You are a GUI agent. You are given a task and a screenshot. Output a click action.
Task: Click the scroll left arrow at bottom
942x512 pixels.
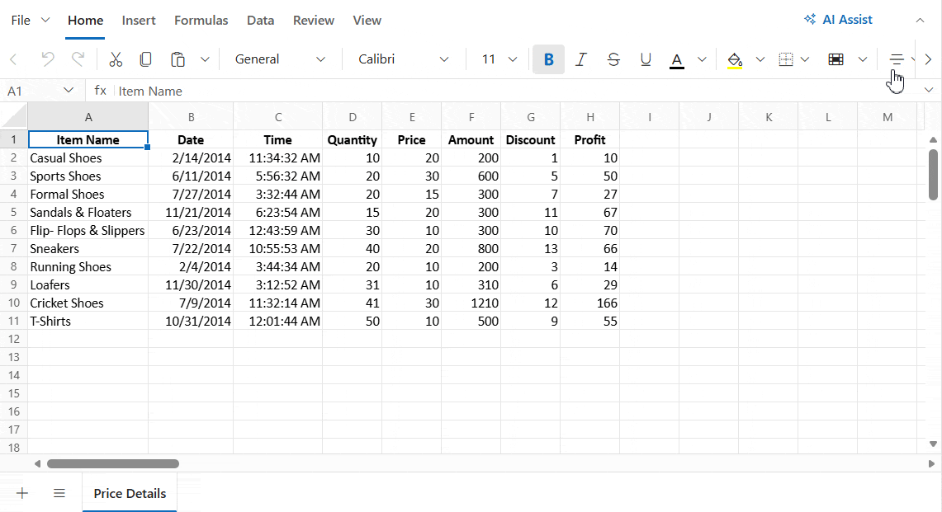37,463
